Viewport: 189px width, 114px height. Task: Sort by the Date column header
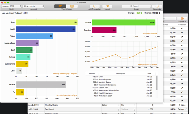[149, 74]
